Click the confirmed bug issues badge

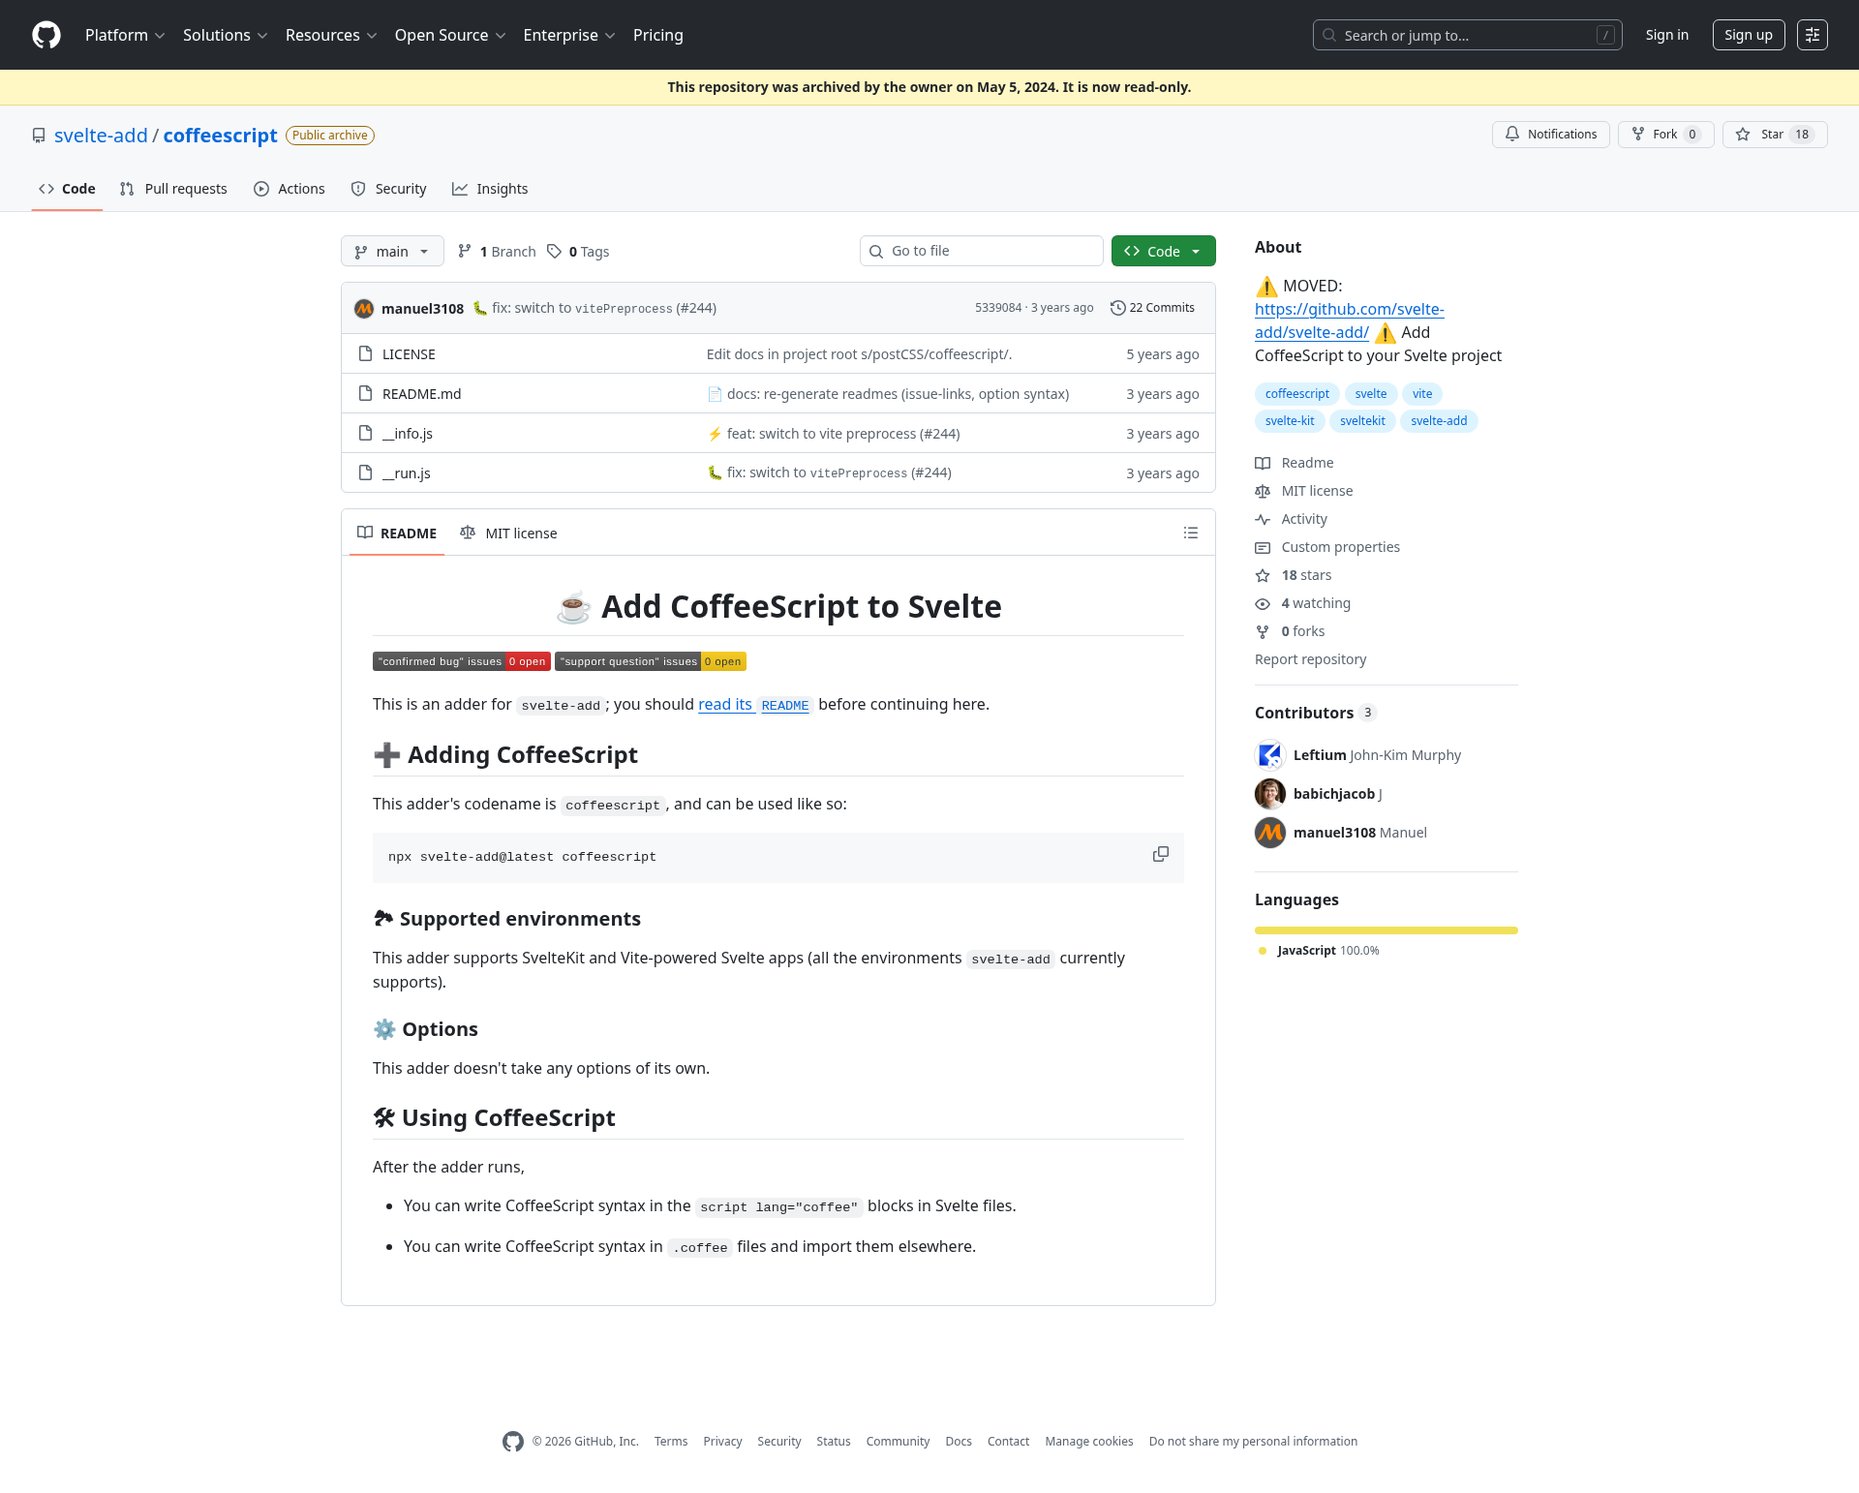point(462,661)
